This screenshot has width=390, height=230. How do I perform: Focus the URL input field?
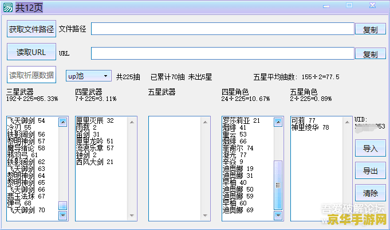point(223,53)
